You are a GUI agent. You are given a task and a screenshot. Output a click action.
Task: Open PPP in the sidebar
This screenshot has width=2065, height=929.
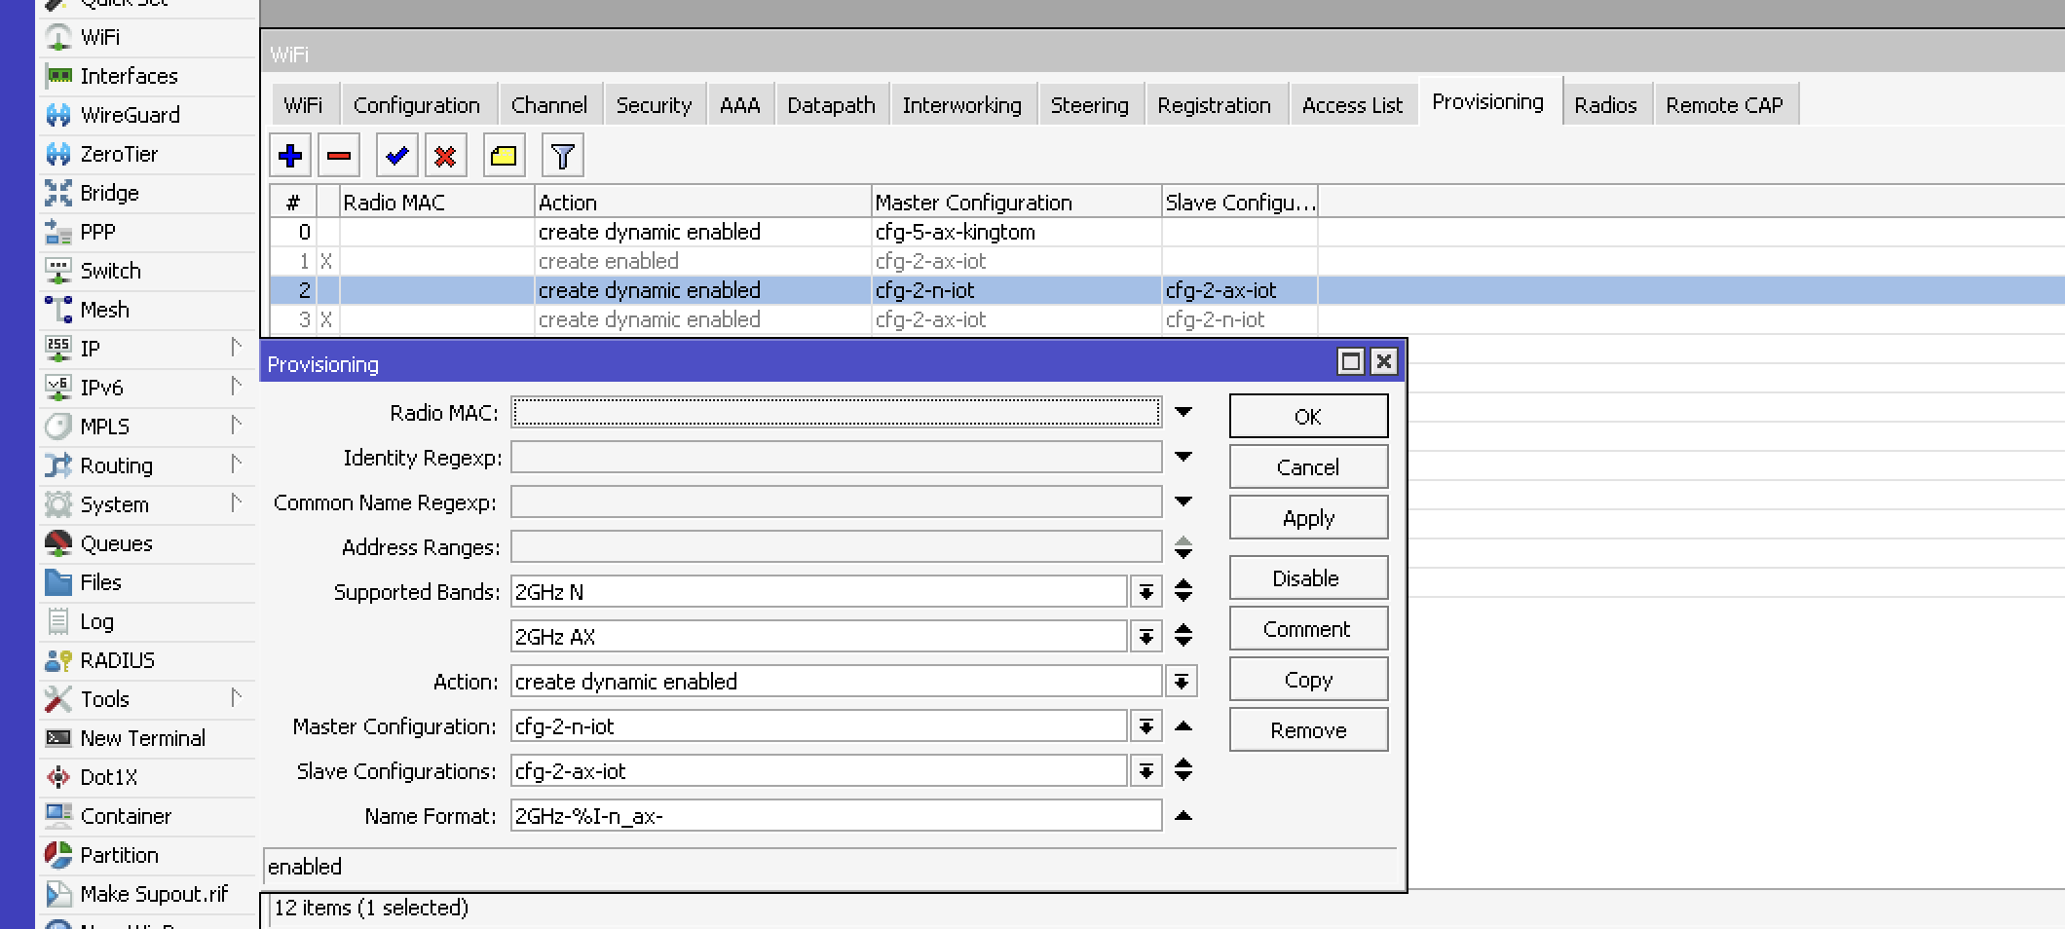point(97,232)
